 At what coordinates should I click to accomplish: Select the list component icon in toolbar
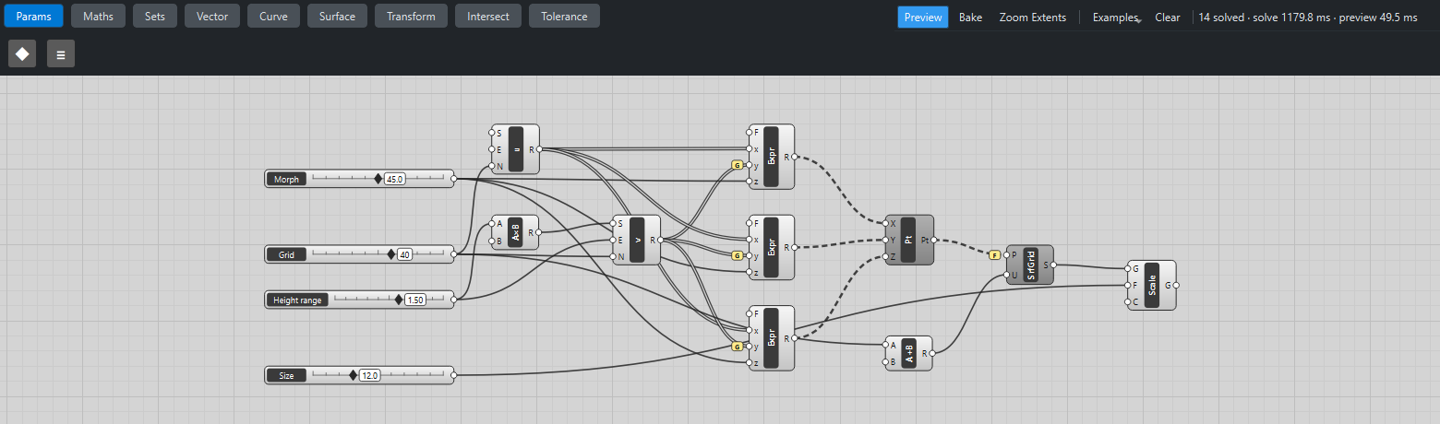pos(61,53)
